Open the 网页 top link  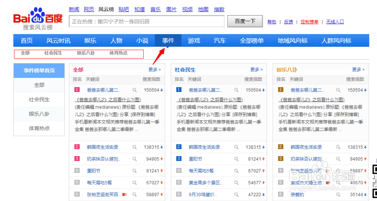click(89, 9)
